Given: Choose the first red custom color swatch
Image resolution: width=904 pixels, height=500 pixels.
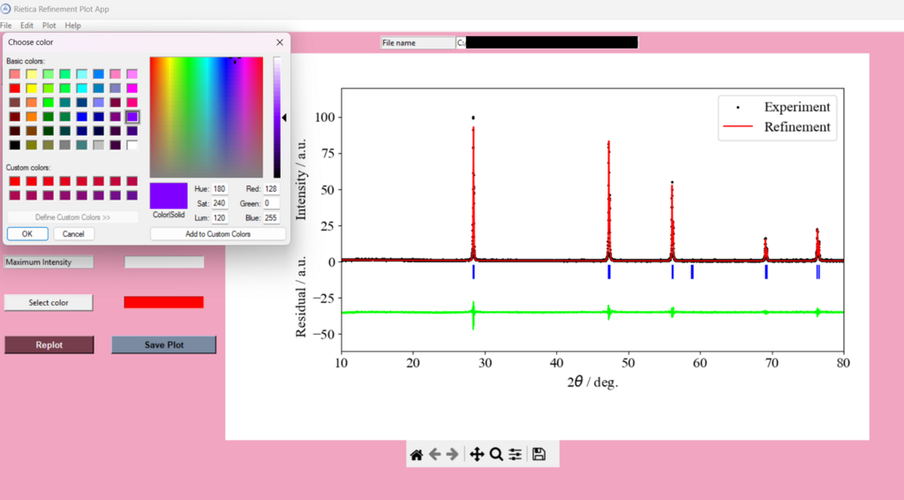Looking at the screenshot, I should [x=15, y=181].
